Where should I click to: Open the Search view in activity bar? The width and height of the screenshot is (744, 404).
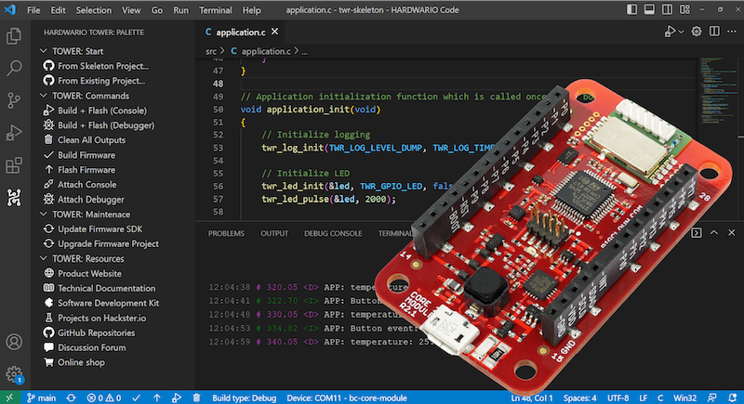14,68
